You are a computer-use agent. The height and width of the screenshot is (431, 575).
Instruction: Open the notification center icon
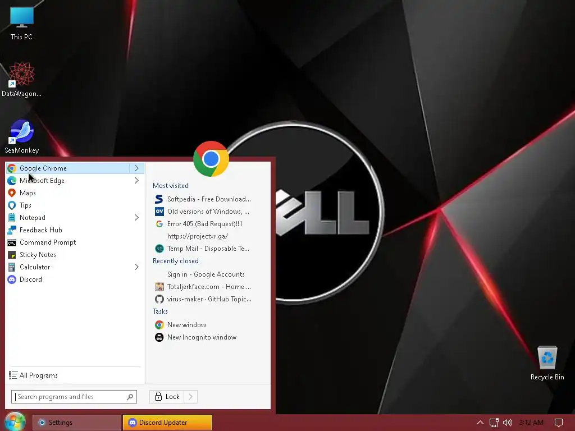tap(559, 423)
